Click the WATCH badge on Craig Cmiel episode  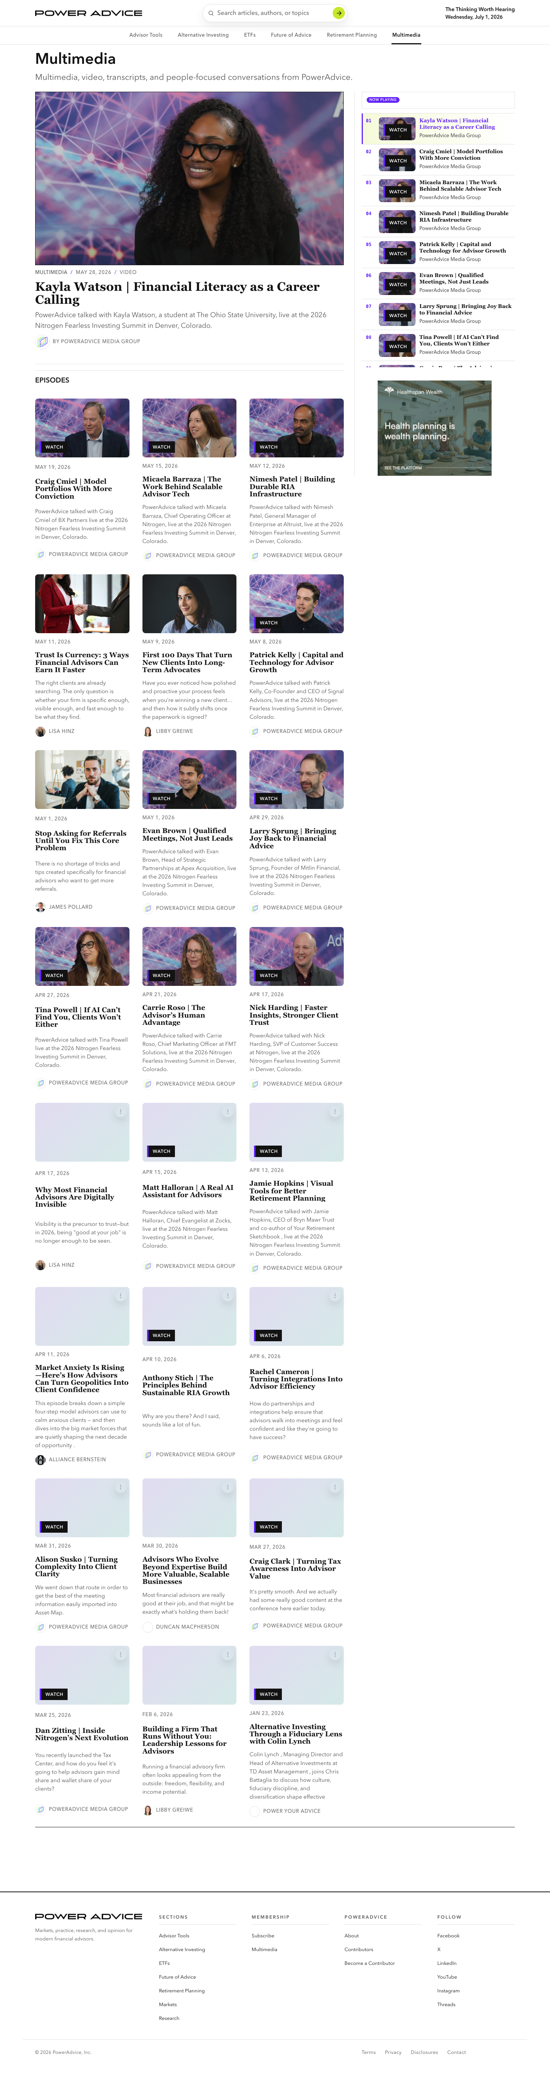pos(53,447)
